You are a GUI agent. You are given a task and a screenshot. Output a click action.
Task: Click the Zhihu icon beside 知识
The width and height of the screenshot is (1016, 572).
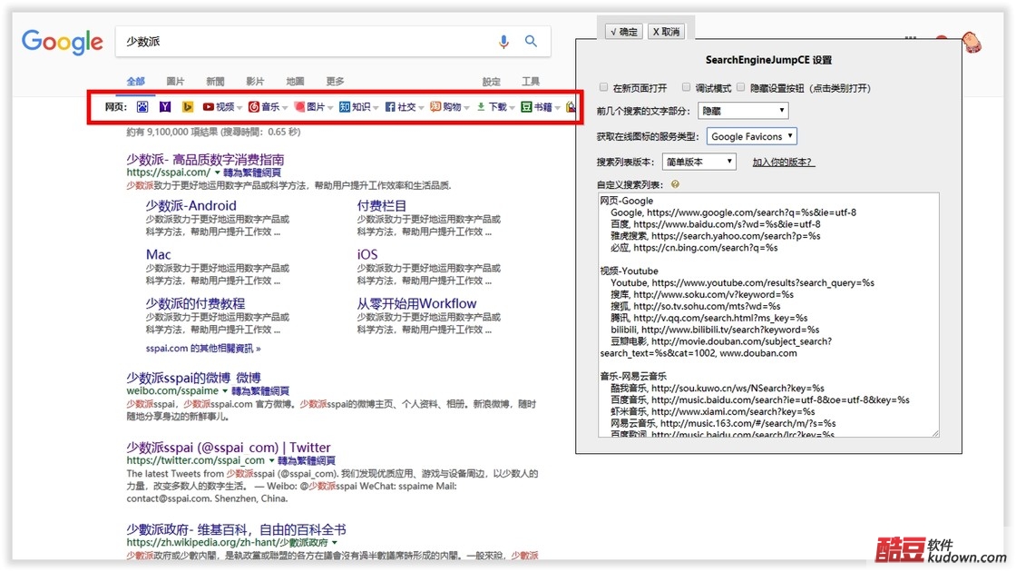coord(345,107)
